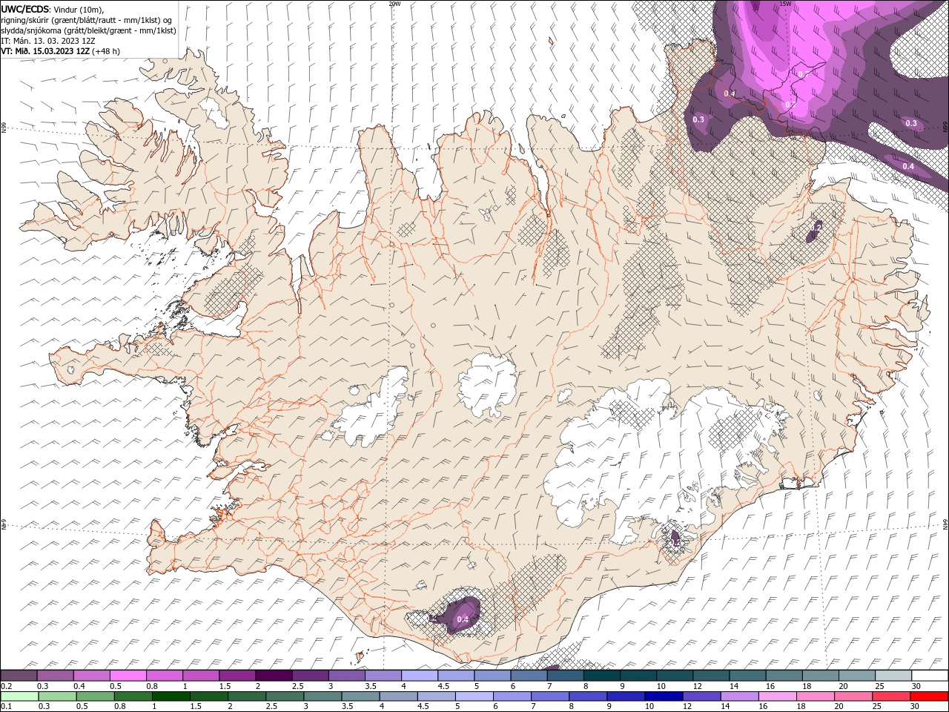
Task: Click the 0.4 label in the south coast purple patch
Action: tap(463, 619)
